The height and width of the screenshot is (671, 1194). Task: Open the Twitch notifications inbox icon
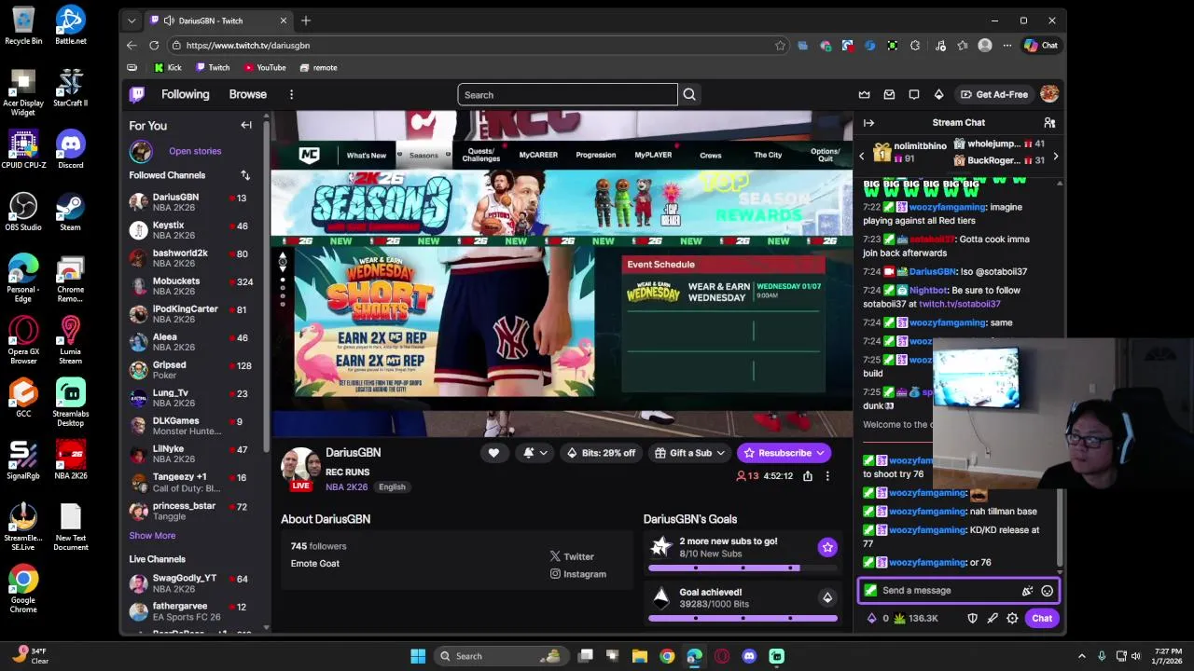889,94
